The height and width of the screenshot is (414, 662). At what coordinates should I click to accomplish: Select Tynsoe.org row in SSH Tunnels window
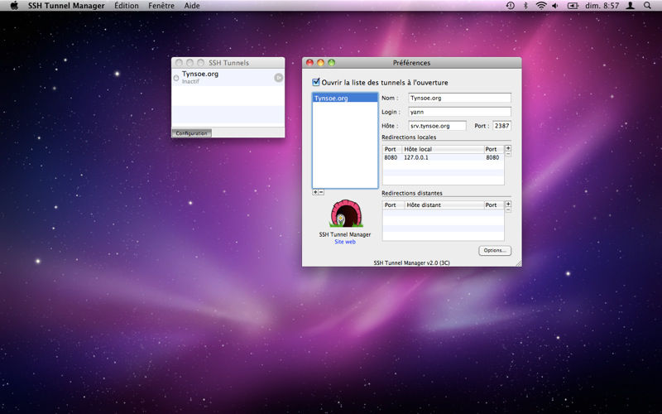coord(228,77)
